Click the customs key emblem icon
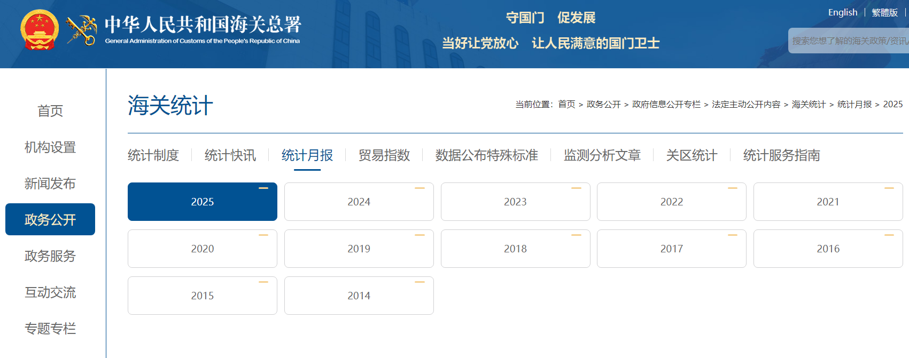The height and width of the screenshot is (358, 909). point(81,30)
